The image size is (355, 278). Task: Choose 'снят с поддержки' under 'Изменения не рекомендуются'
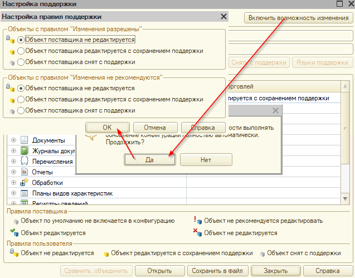point(21,110)
